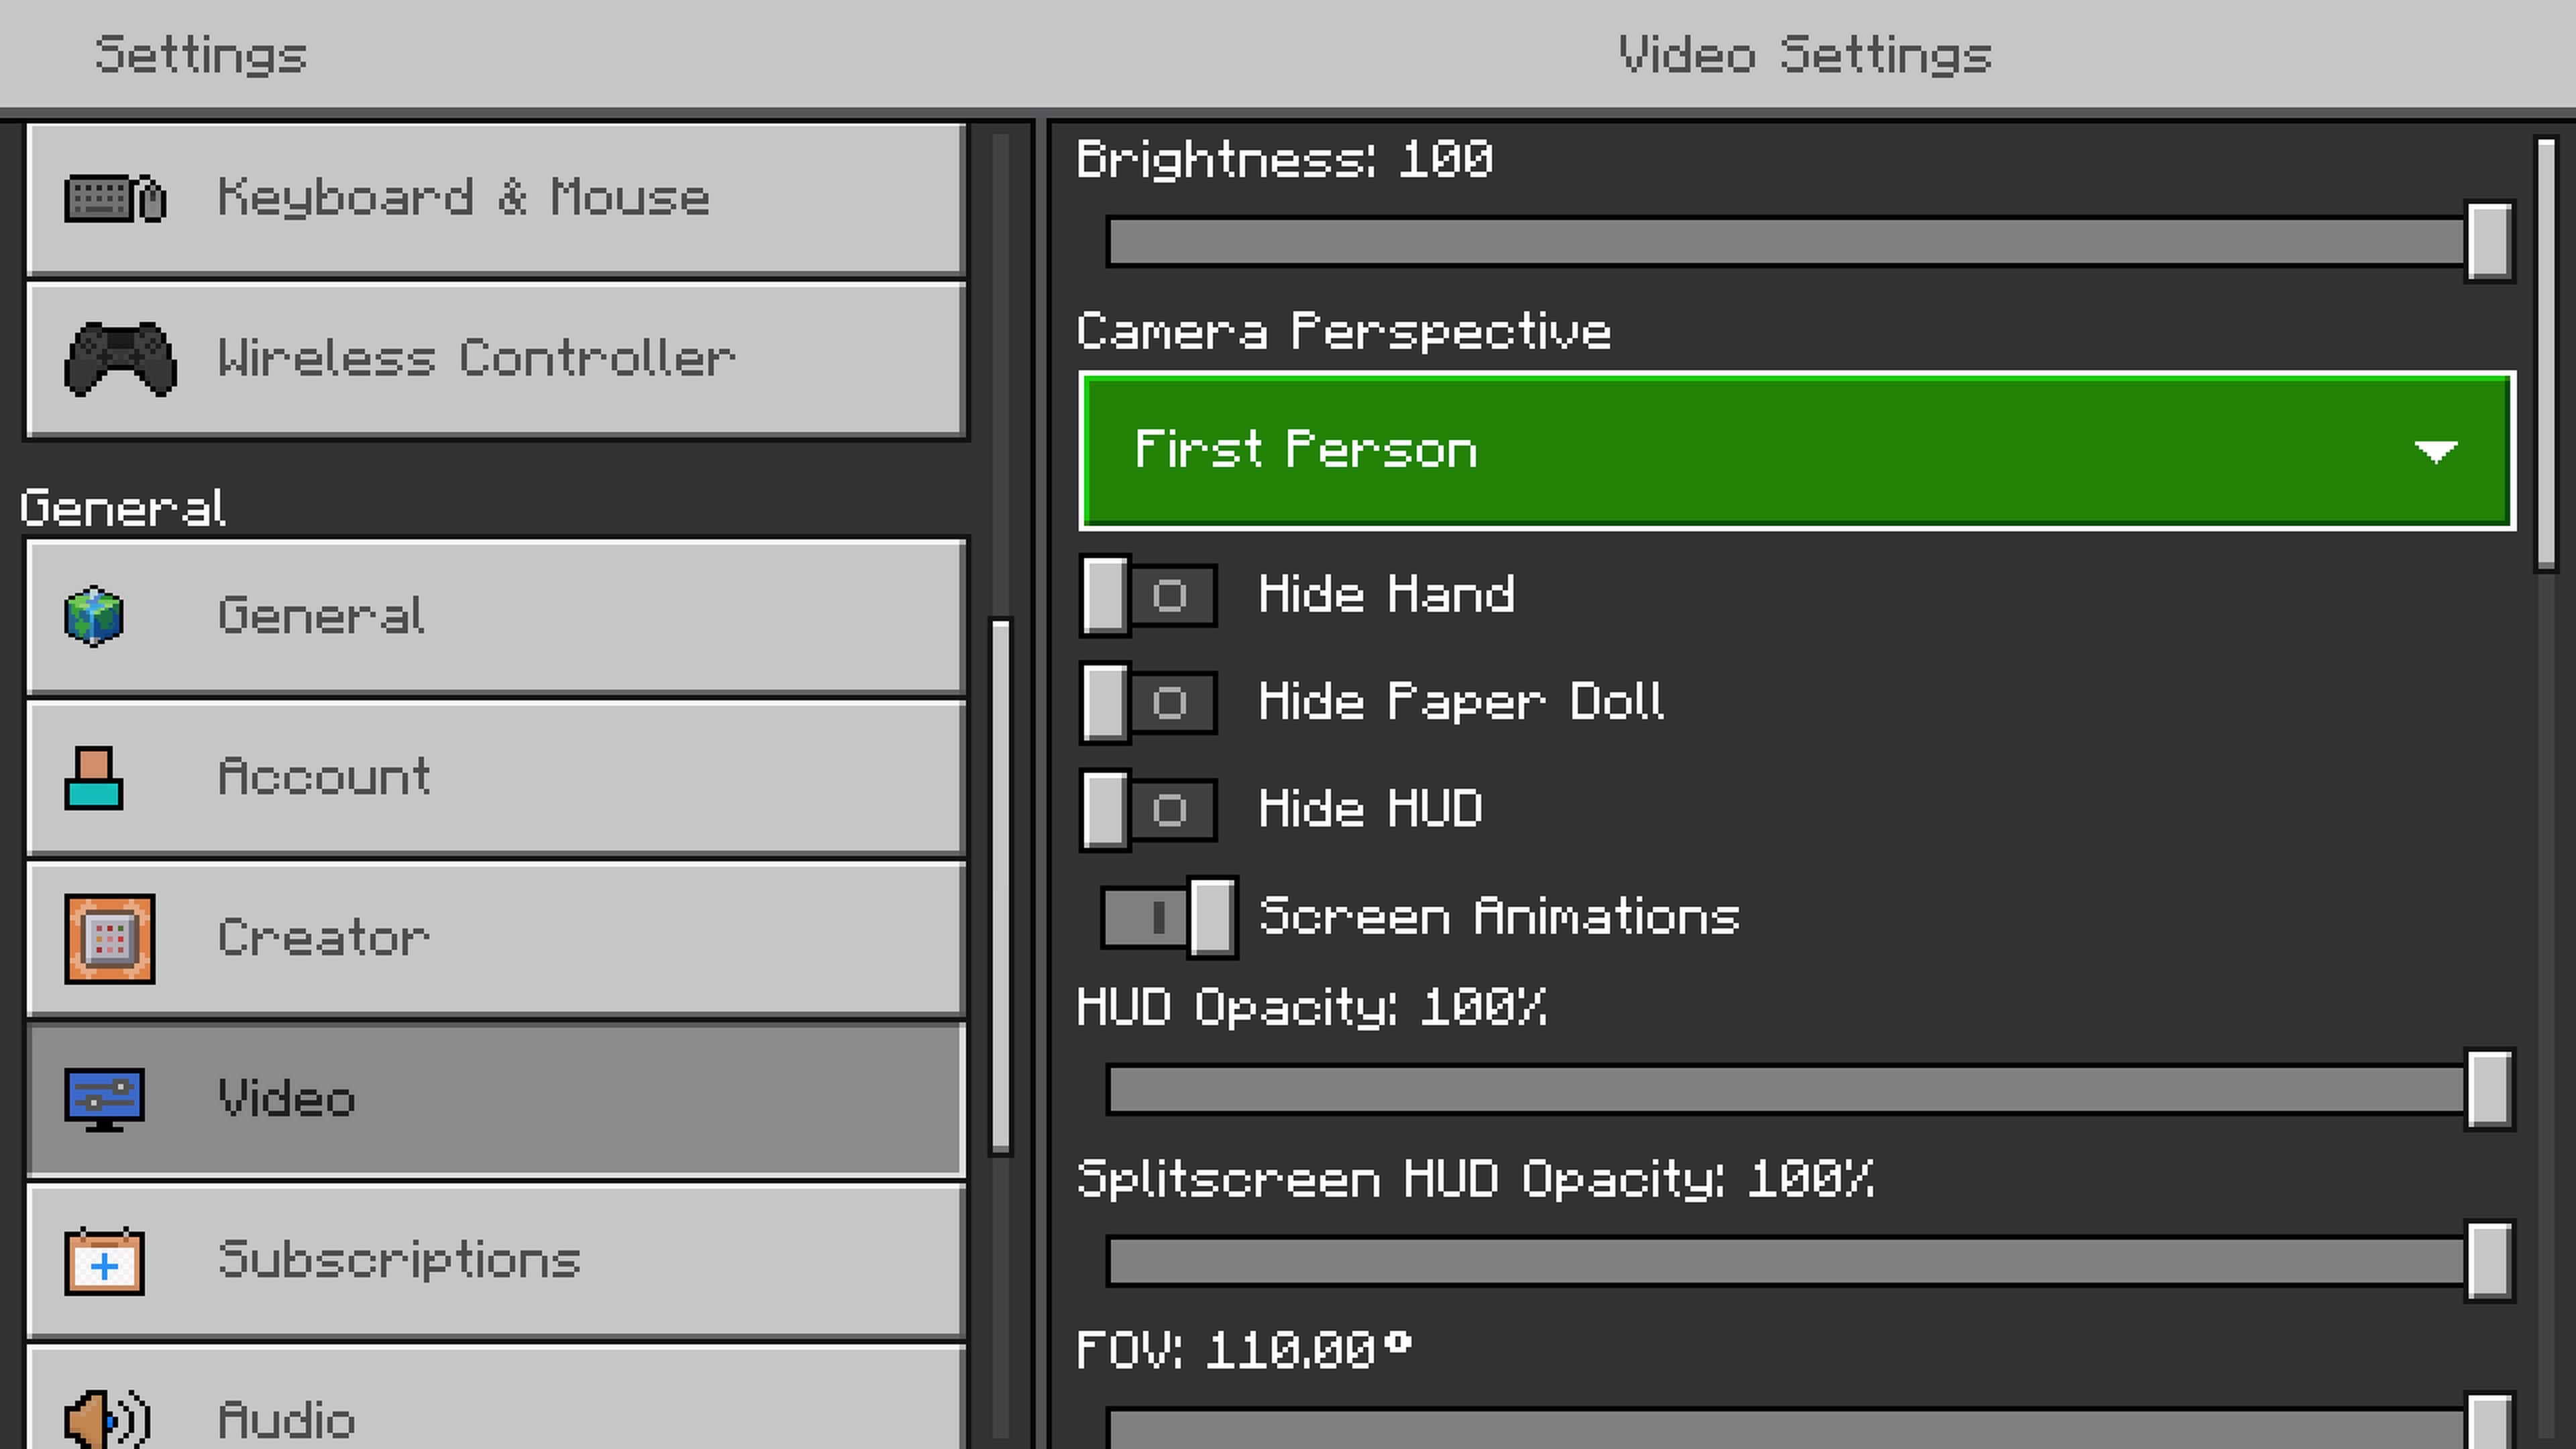Select the Subscriptions settings tab
This screenshot has width=2576, height=1449.
click(x=495, y=1261)
